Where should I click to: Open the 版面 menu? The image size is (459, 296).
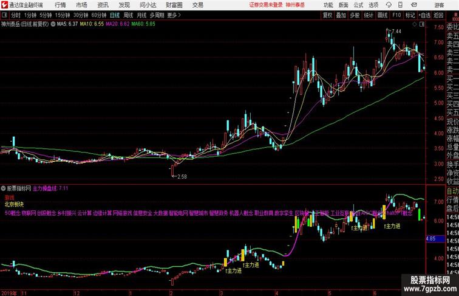pyautogui.click(x=344, y=5)
